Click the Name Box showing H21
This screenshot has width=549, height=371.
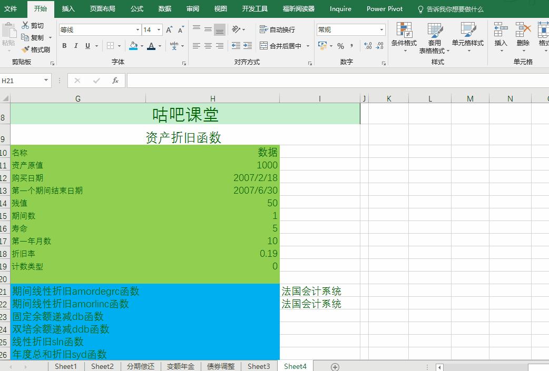pyautogui.click(x=21, y=80)
